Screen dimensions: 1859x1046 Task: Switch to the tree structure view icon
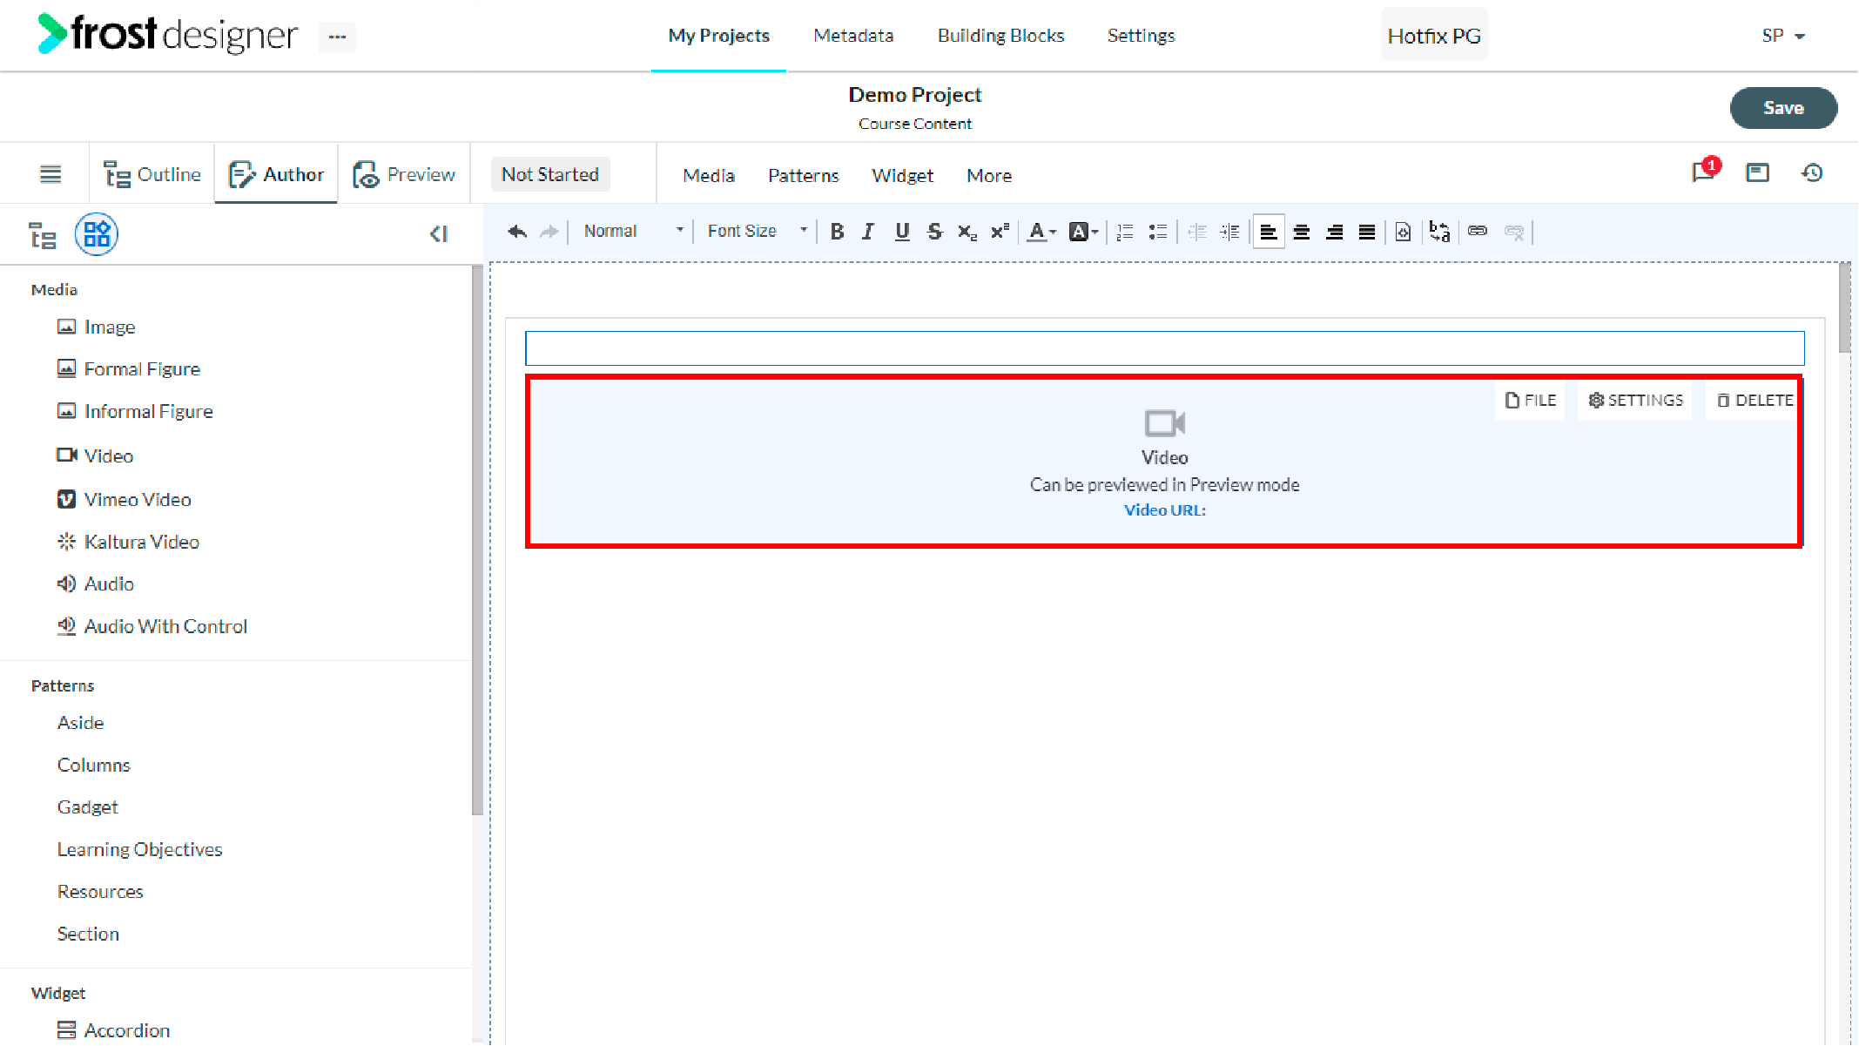[43, 235]
